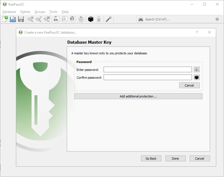Screen dimensions: 224x177
Task: Click the Copy Username toolbar icon
Action: coord(56,19)
